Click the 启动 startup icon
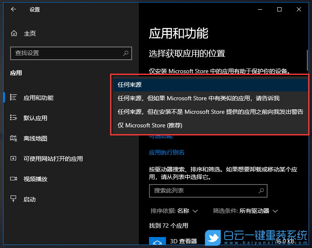 (13, 199)
